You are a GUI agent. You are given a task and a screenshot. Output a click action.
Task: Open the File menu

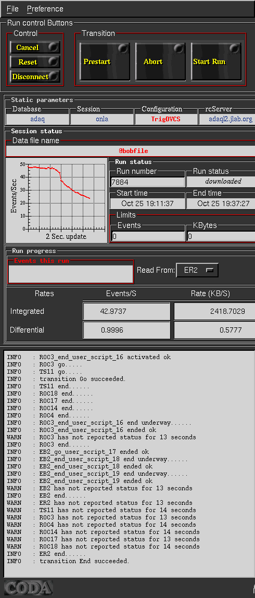click(x=12, y=9)
